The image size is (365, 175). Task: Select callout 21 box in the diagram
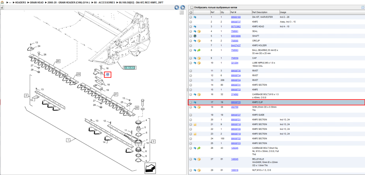pyautogui.click(x=116, y=94)
